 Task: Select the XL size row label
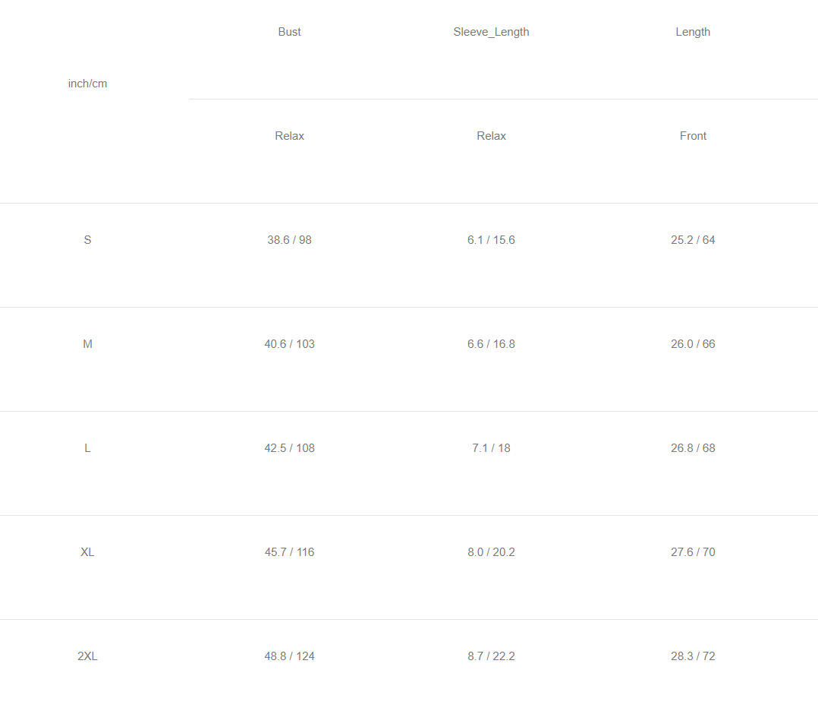[88, 552]
